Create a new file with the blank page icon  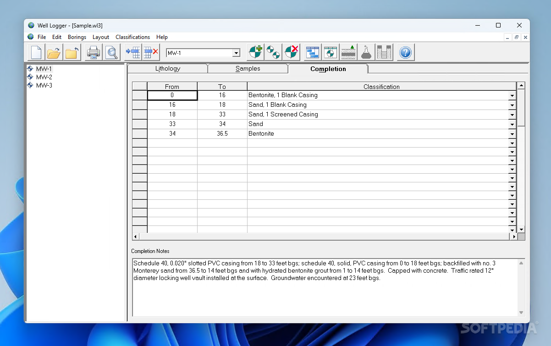tap(36, 53)
